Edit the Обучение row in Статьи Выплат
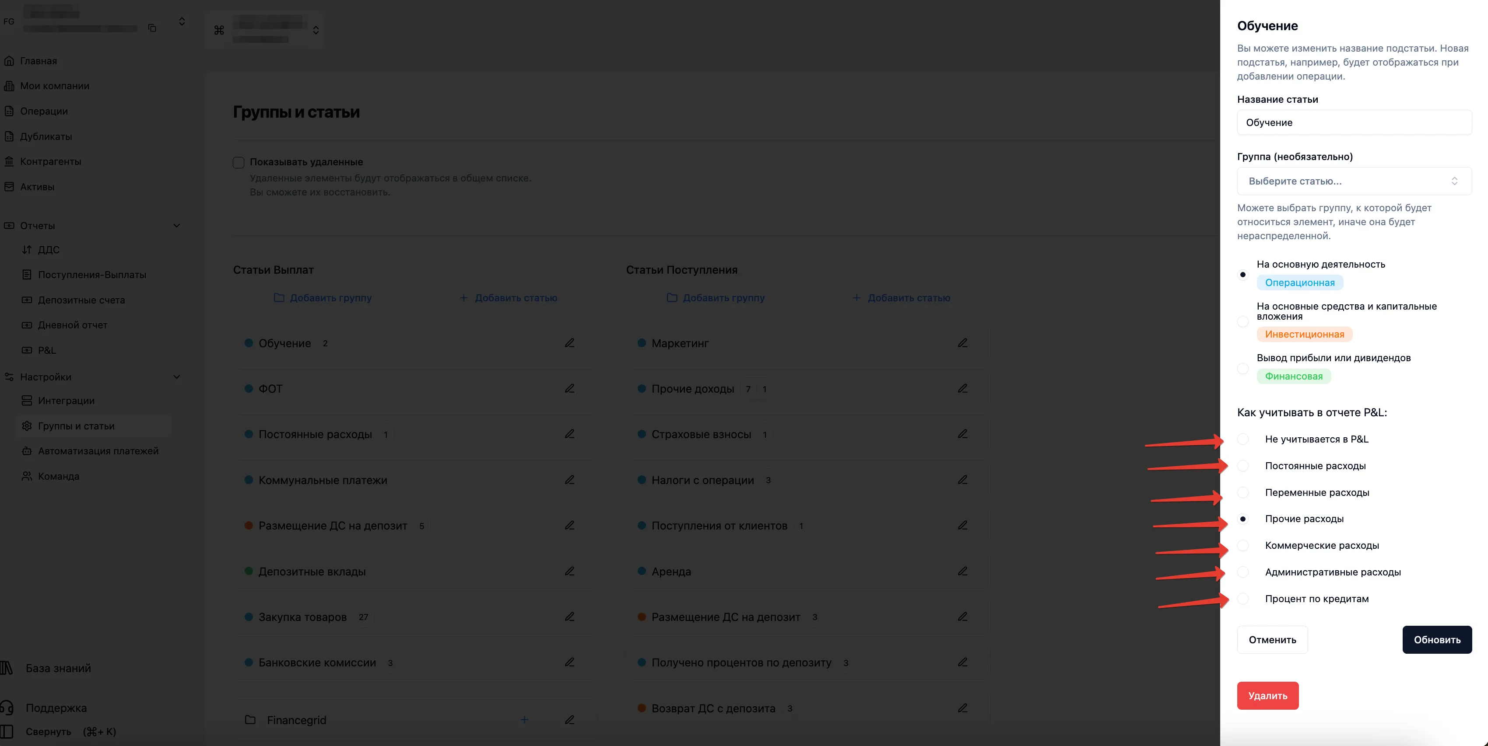The height and width of the screenshot is (746, 1488). [x=569, y=343]
